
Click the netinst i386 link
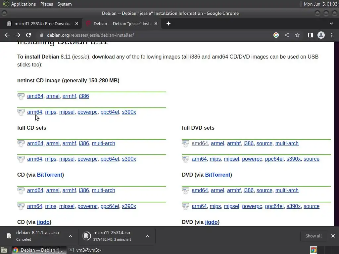pyautogui.click(x=84, y=96)
